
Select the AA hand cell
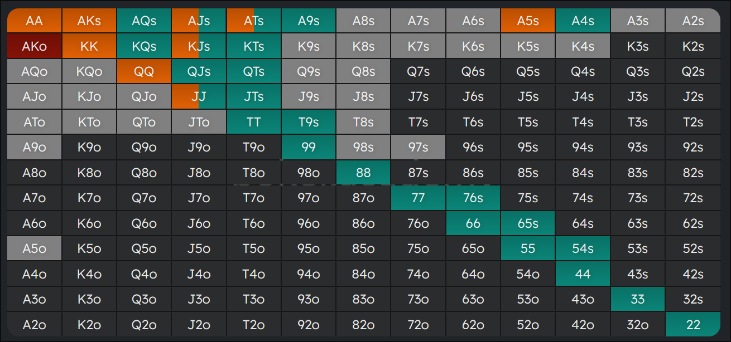pyautogui.click(x=34, y=21)
